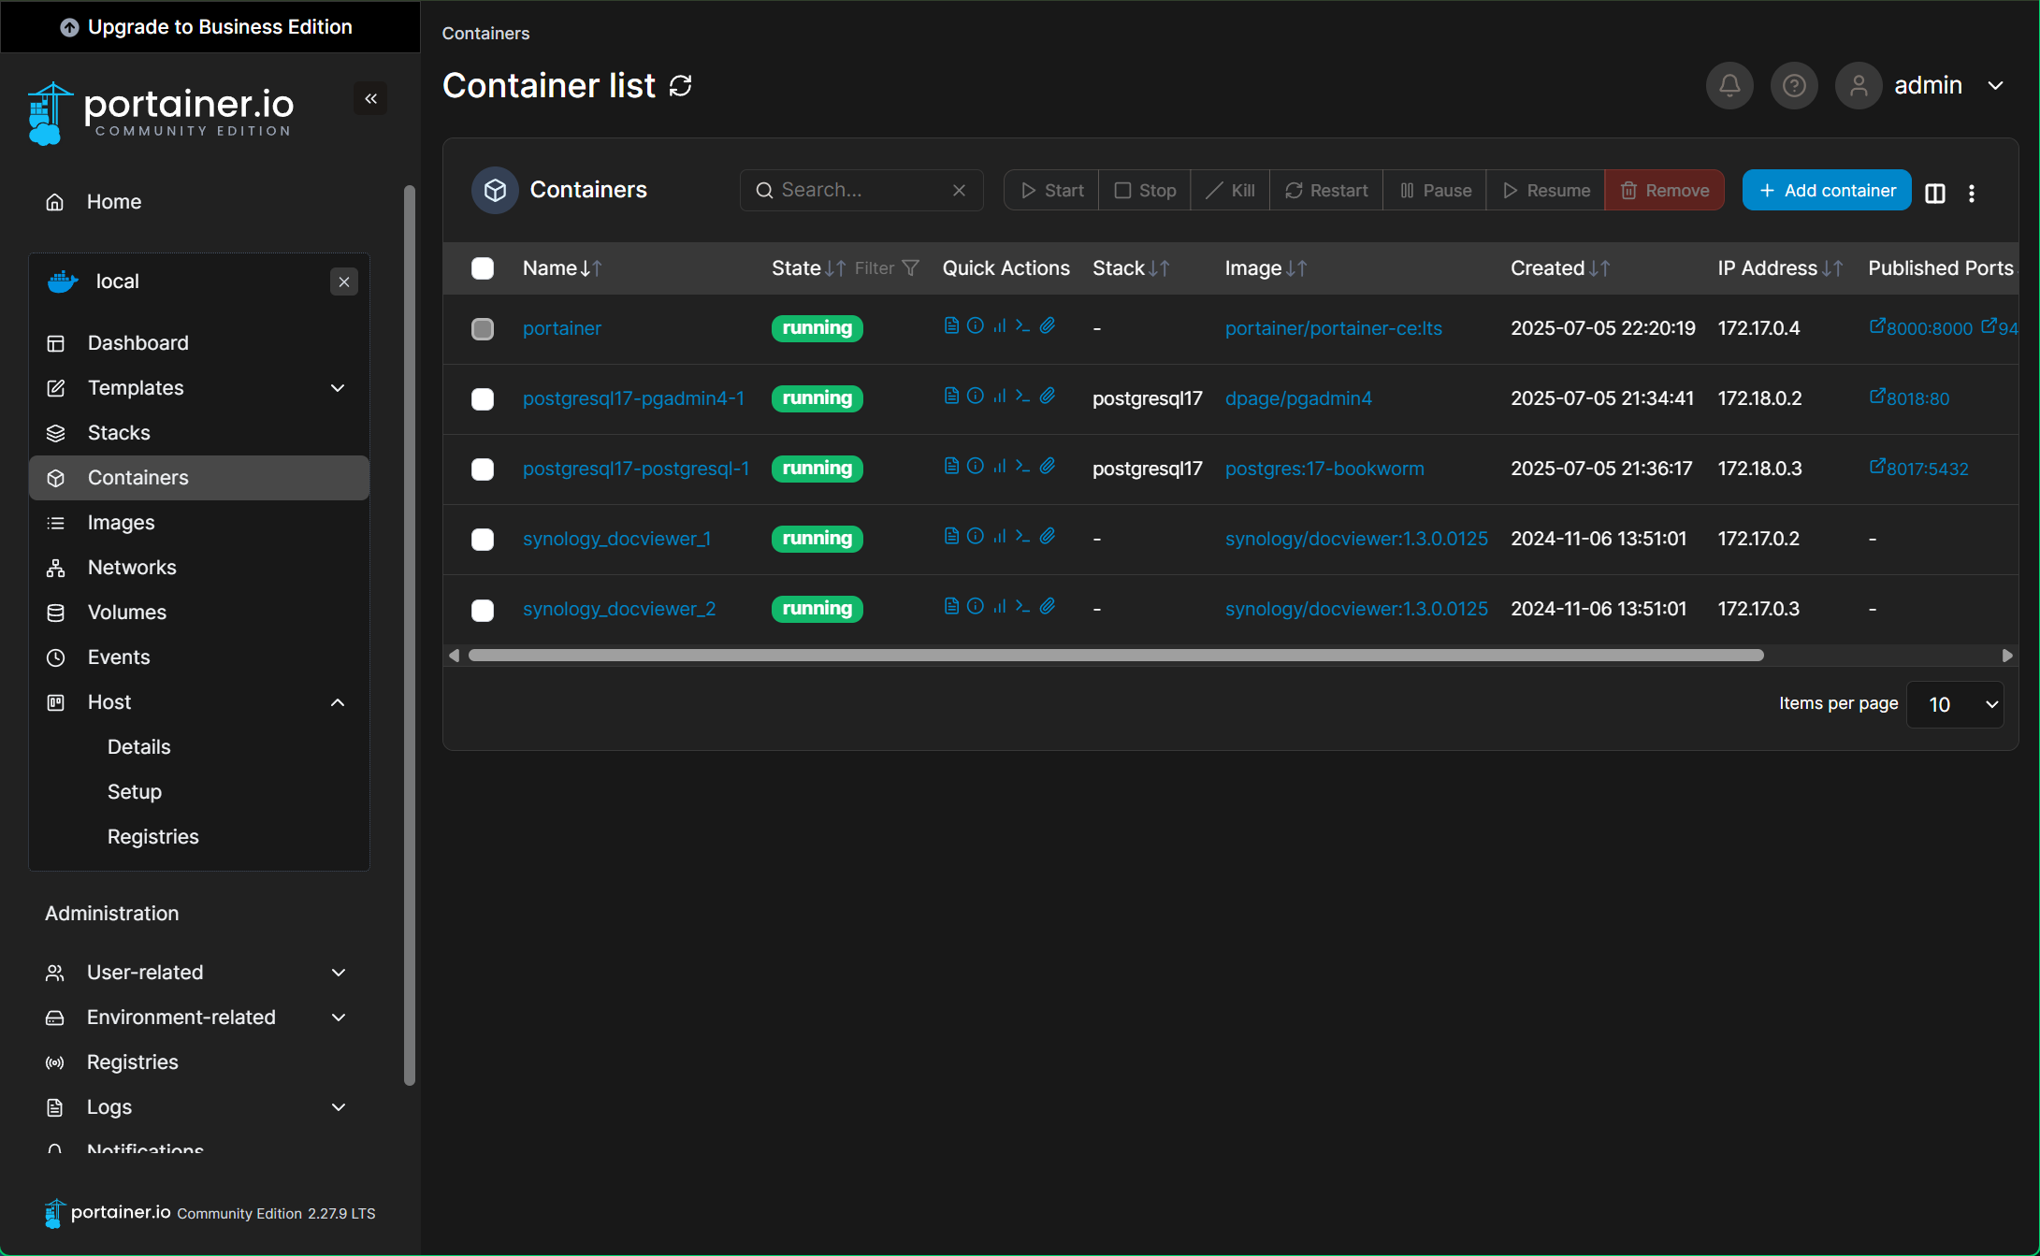Open table settings three-dot menu
Screen dimensions: 2040x1256
point(1972,193)
